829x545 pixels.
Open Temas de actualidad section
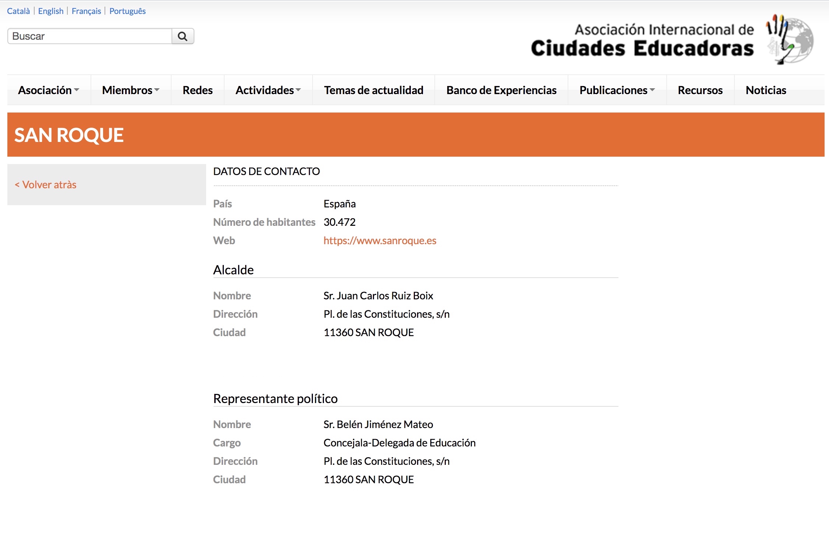coord(374,90)
